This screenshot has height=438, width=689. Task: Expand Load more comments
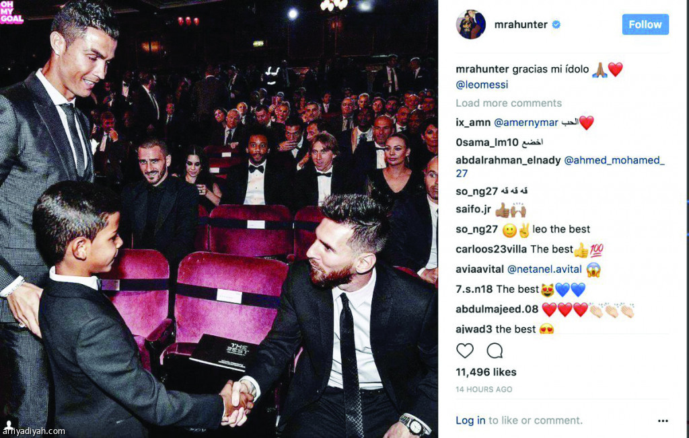(x=509, y=103)
